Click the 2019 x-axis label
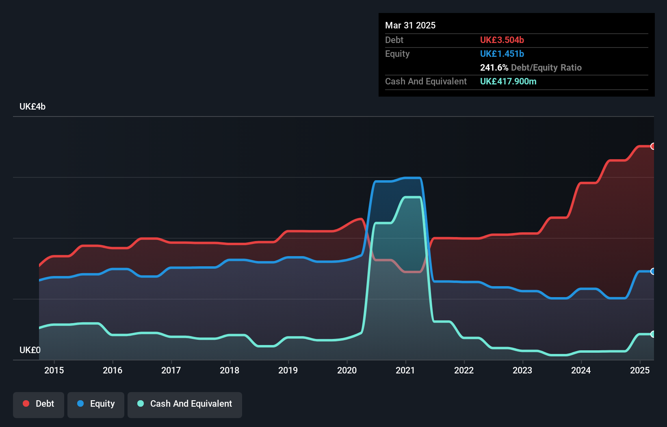This screenshot has height=427, width=667. (288, 370)
